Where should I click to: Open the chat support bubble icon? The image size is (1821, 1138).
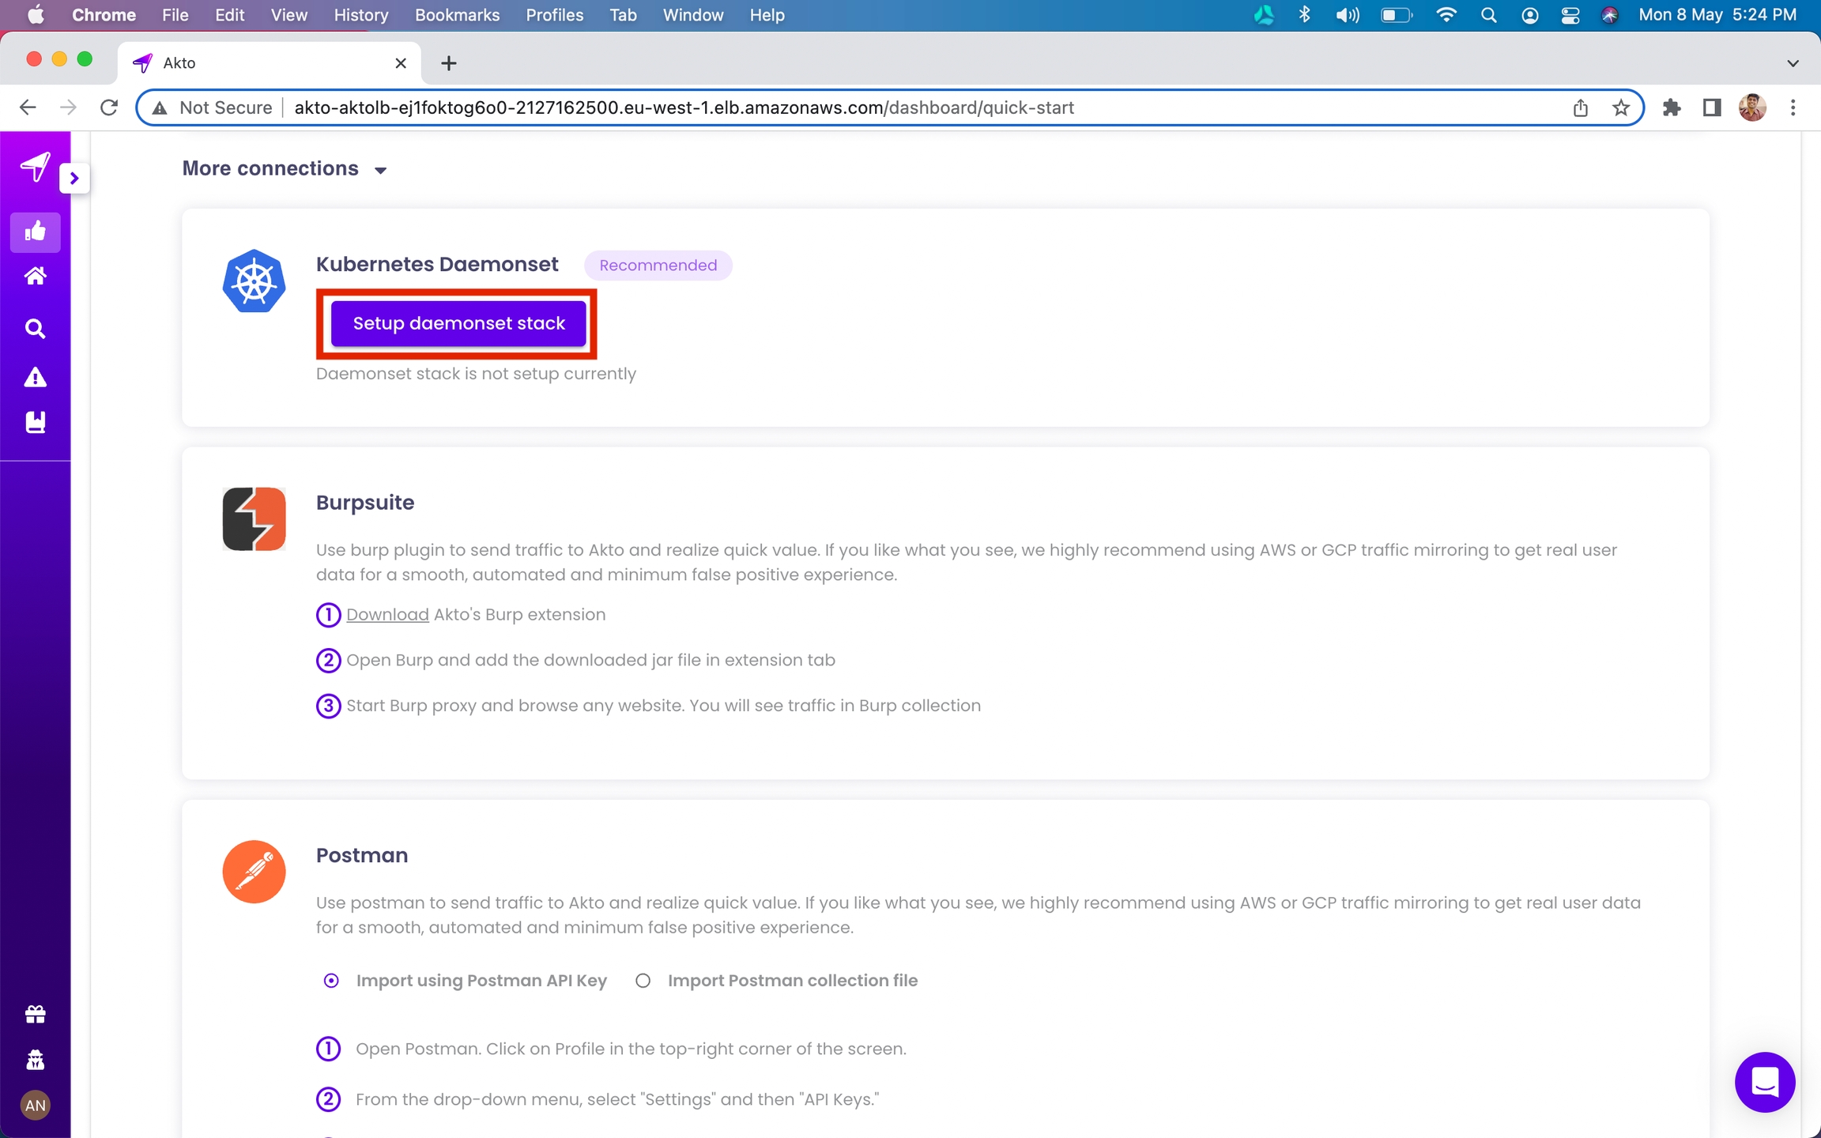[x=1764, y=1081]
